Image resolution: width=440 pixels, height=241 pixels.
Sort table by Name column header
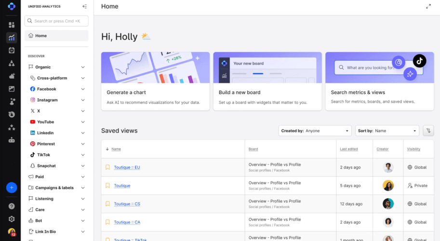(x=116, y=149)
